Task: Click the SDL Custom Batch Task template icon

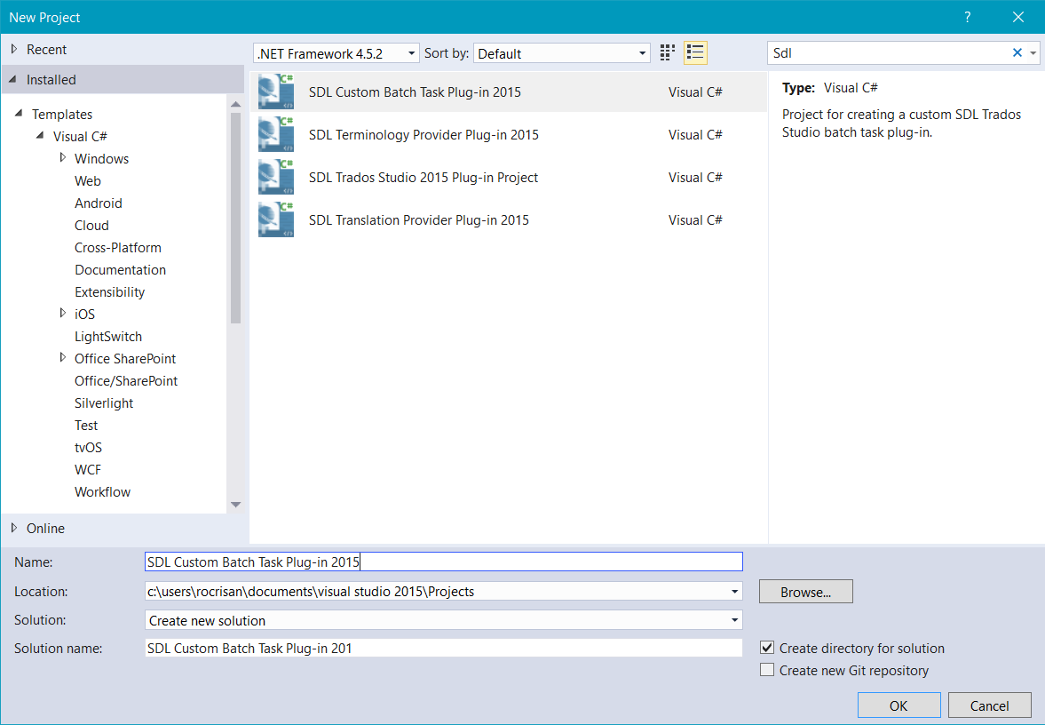Action: (276, 92)
